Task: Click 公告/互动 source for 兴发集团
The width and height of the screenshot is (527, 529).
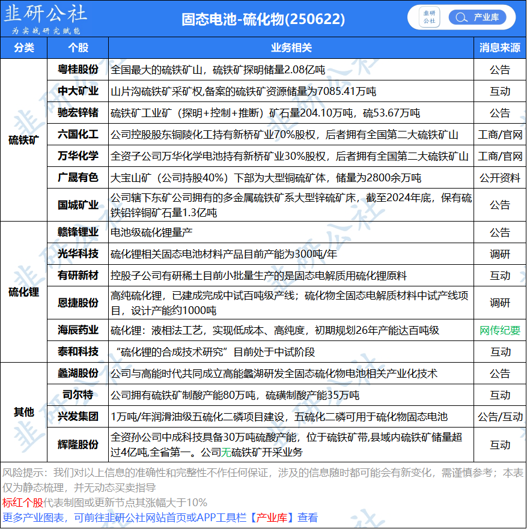Action: [x=500, y=417]
